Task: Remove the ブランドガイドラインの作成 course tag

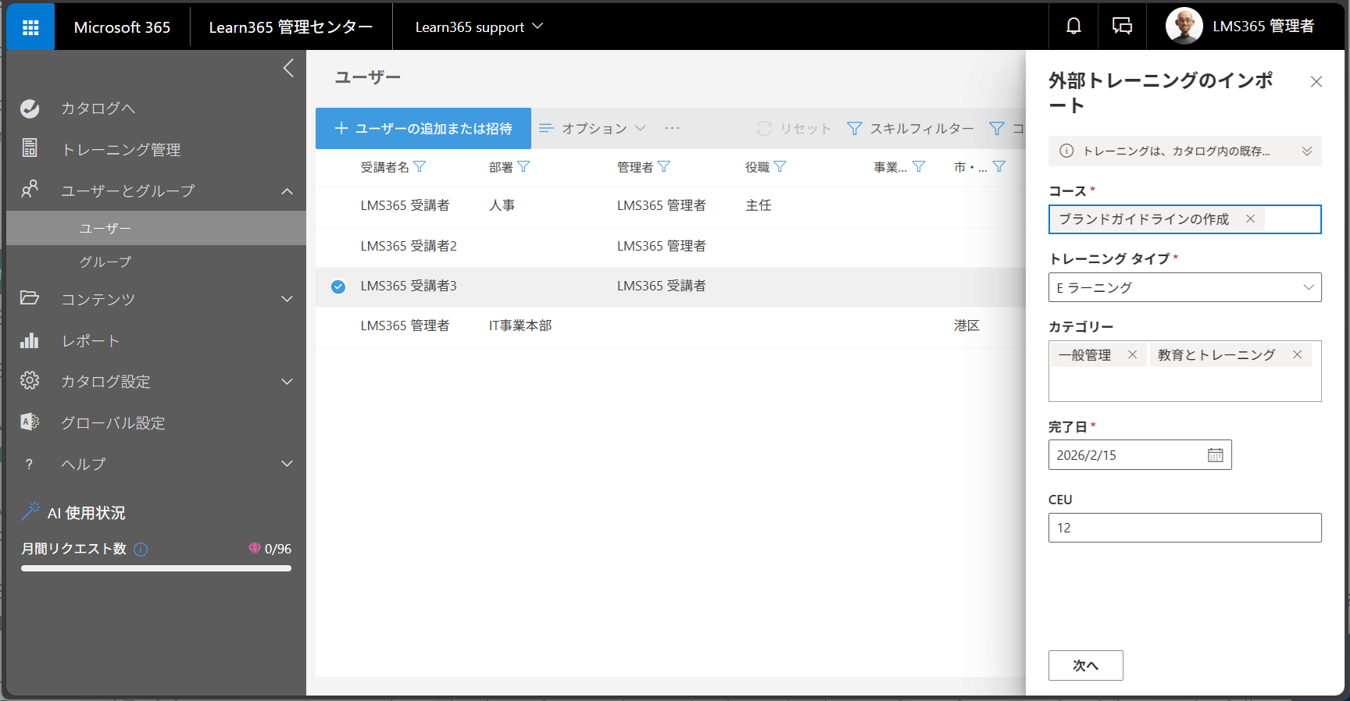Action: point(1250,219)
